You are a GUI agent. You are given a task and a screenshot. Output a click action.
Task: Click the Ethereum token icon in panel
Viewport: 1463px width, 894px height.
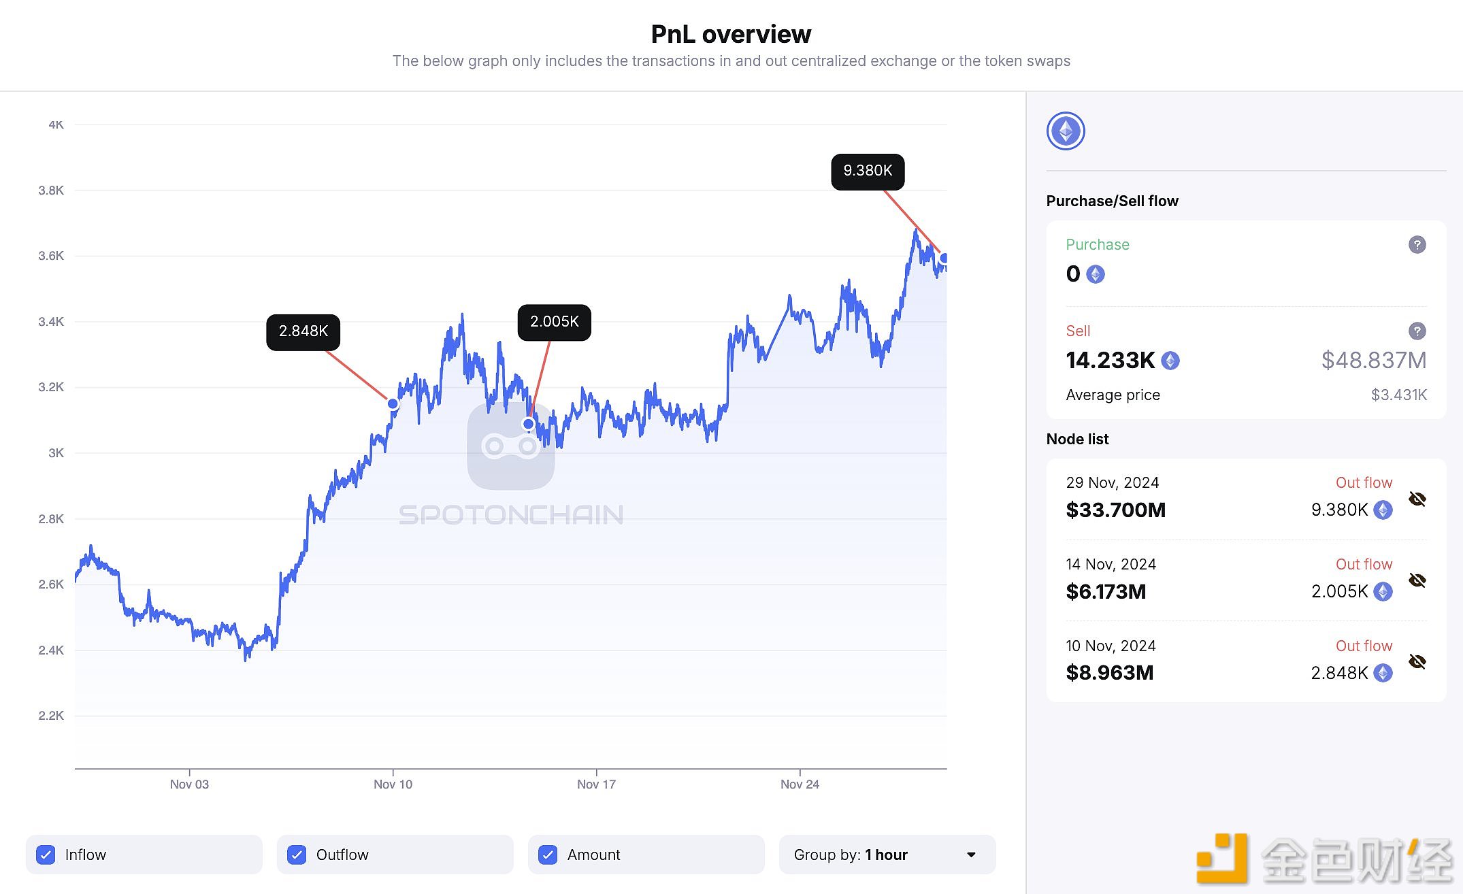tap(1067, 131)
